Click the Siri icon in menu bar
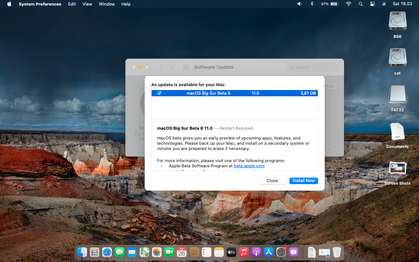 click(x=384, y=4)
